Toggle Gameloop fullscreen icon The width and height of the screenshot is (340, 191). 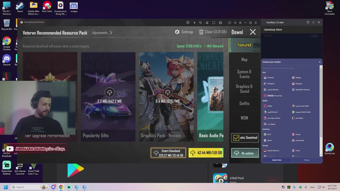click(x=214, y=23)
